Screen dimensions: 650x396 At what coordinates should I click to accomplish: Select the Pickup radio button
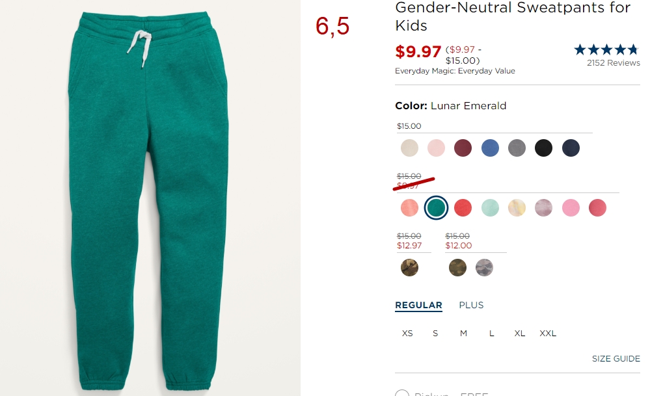click(x=402, y=393)
